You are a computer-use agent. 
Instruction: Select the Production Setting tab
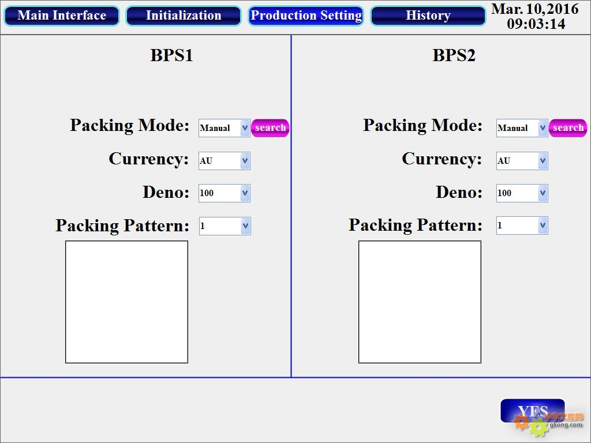click(x=306, y=16)
